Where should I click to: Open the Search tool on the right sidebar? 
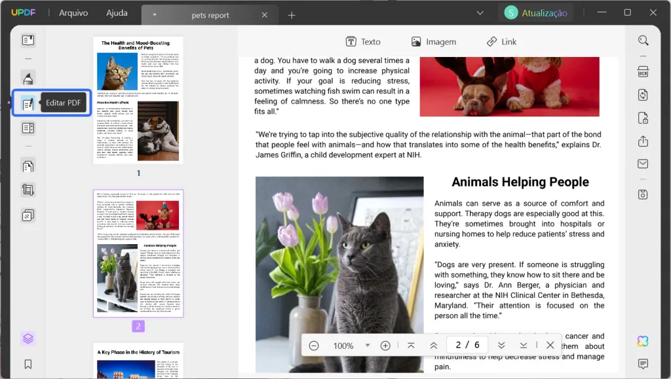[x=643, y=40]
